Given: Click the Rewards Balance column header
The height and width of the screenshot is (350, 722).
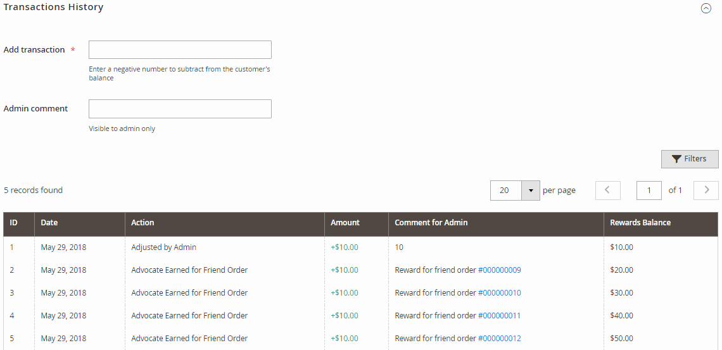Looking at the screenshot, I should click(x=661, y=224).
